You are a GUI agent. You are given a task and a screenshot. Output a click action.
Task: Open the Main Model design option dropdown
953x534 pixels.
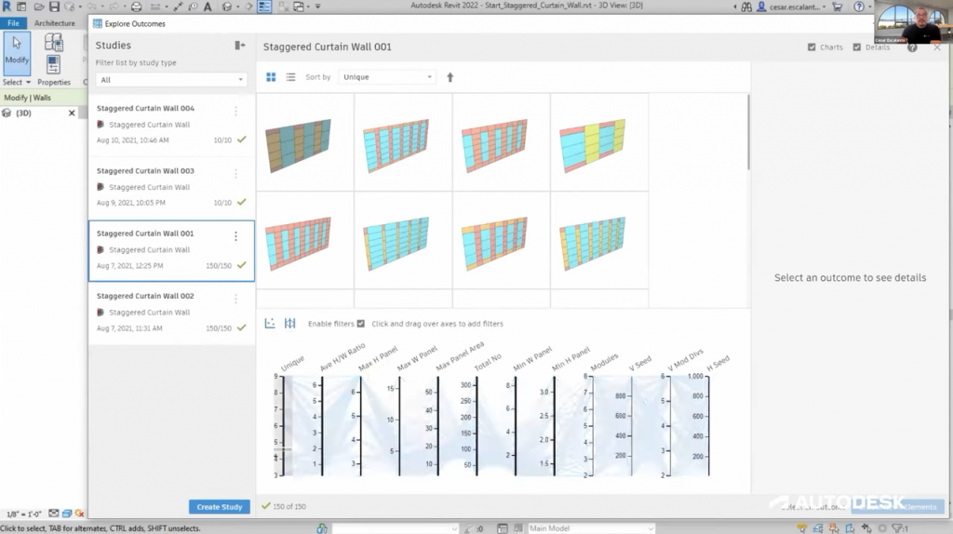[591, 528]
